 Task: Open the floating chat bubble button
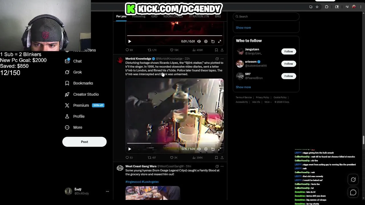[x=353, y=193]
